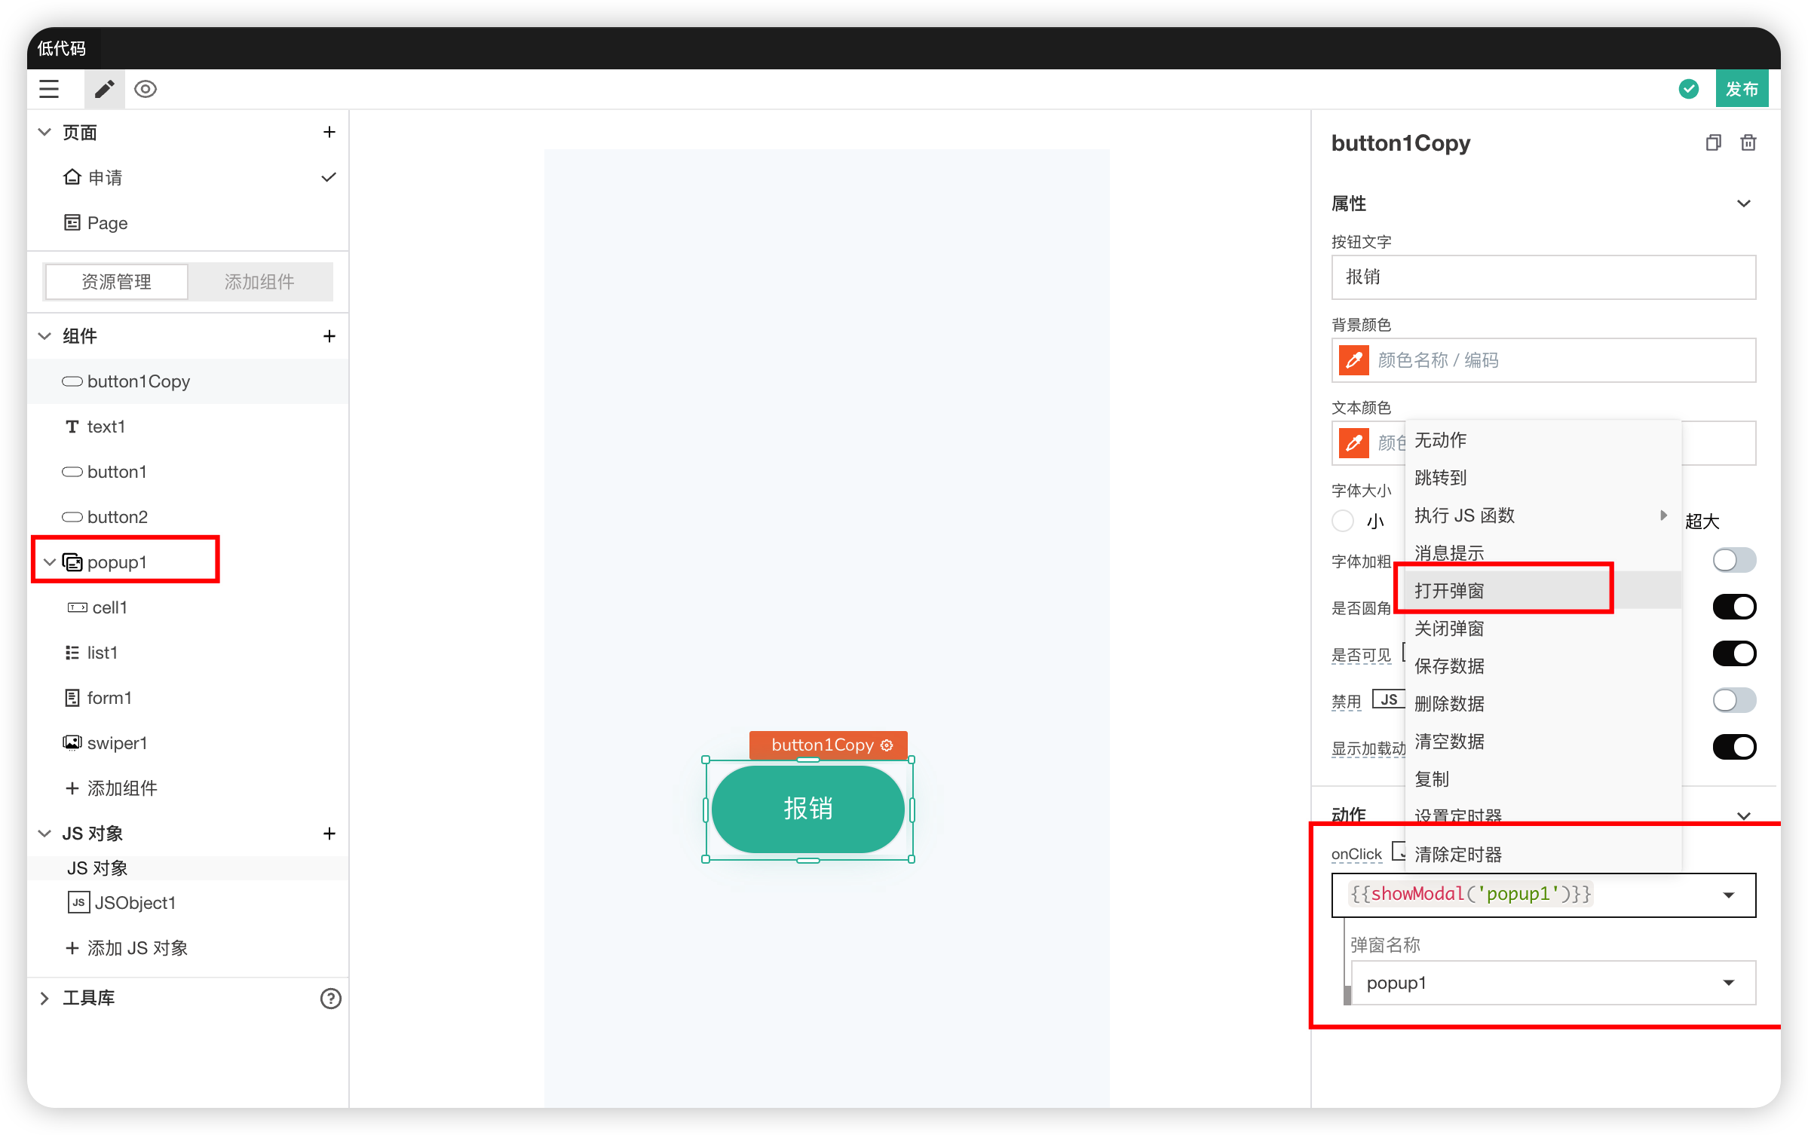Toggle the 是否圆角 switch off

(1733, 607)
